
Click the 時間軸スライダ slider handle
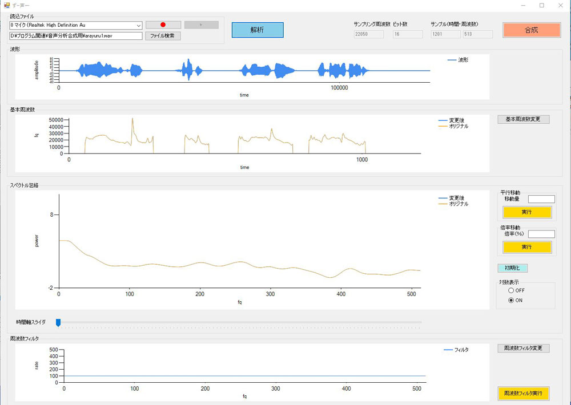point(58,323)
